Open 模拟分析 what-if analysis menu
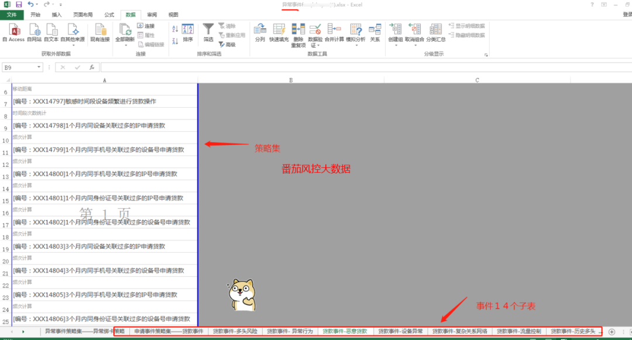This screenshot has width=632, height=340. click(356, 34)
